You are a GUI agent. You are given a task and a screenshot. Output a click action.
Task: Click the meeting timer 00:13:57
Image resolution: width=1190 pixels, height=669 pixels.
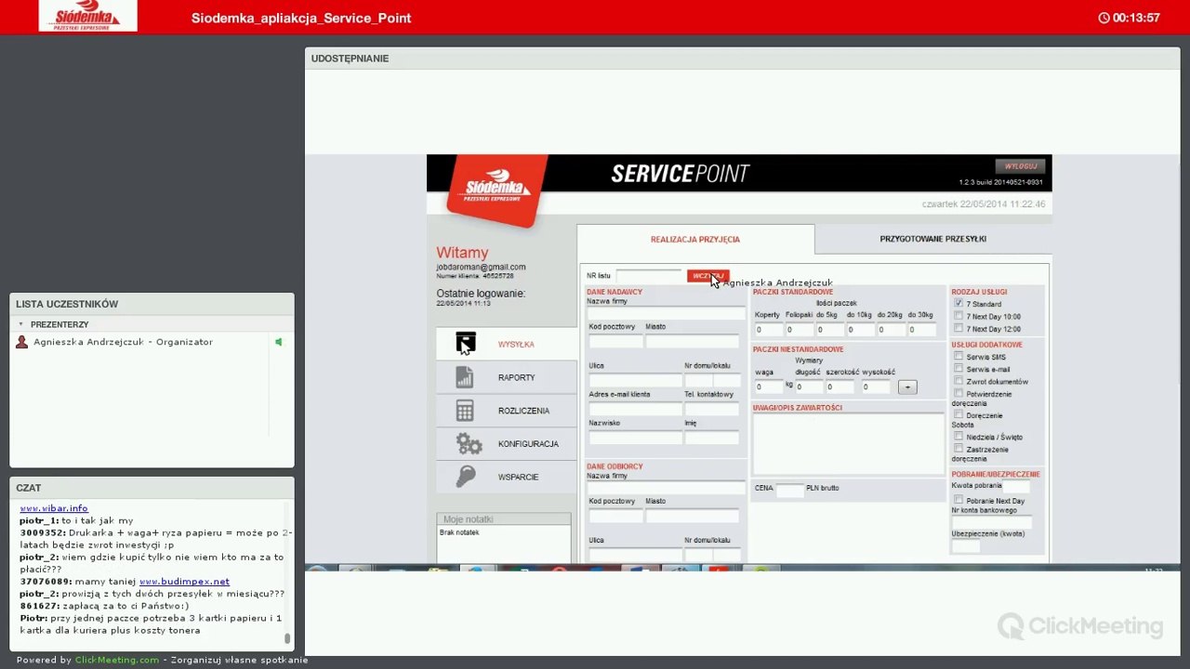pyautogui.click(x=1136, y=18)
